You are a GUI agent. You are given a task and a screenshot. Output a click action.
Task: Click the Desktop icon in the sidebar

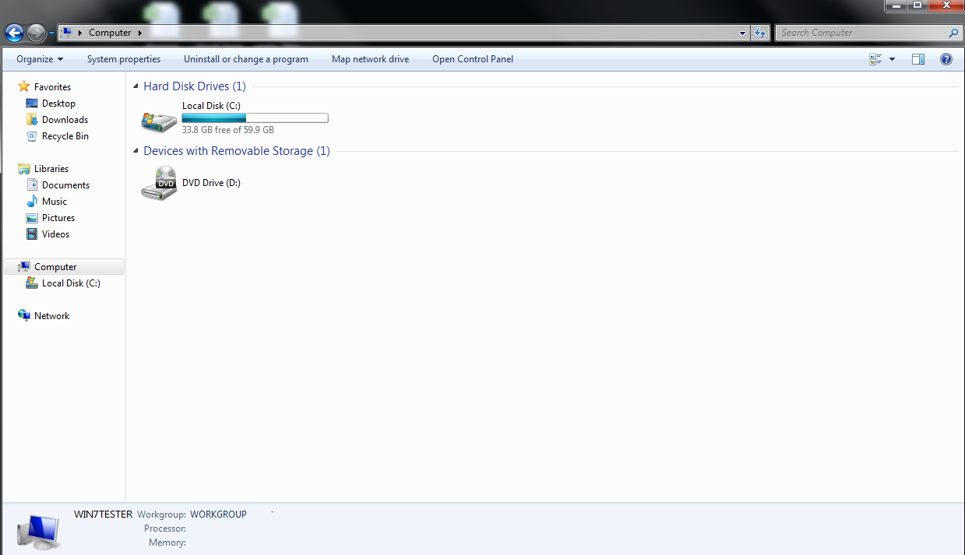pos(32,104)
